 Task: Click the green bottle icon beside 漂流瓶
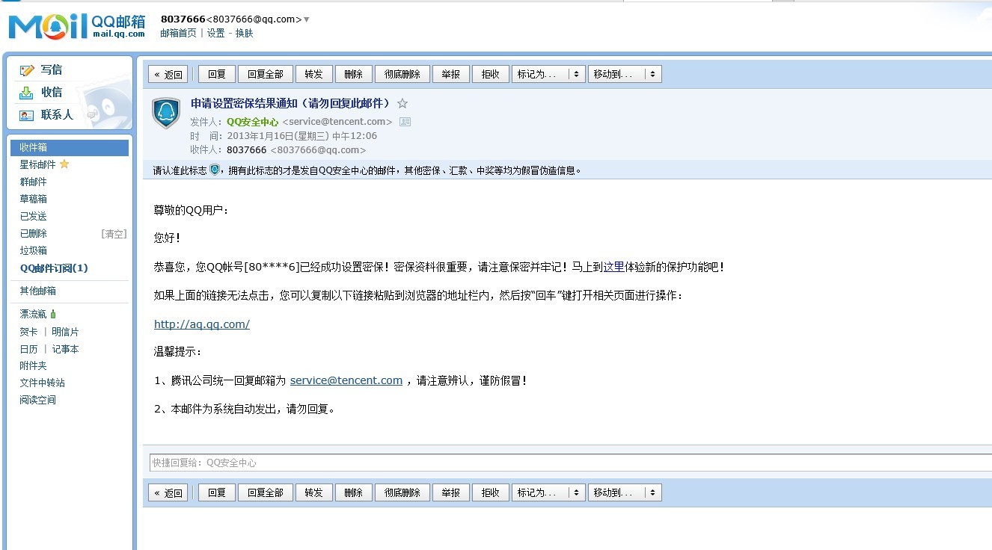point(53,314)
